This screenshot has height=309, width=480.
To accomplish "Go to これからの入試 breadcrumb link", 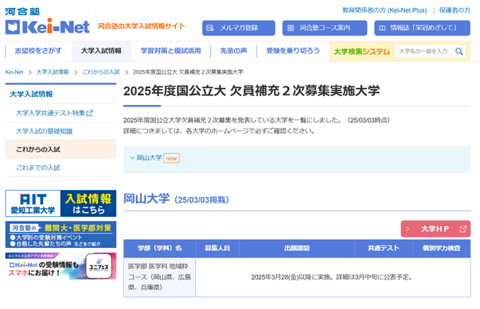I will (x=101, y=72).
